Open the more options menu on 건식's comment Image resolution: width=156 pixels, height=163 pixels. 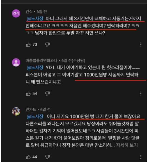point(141,45)
